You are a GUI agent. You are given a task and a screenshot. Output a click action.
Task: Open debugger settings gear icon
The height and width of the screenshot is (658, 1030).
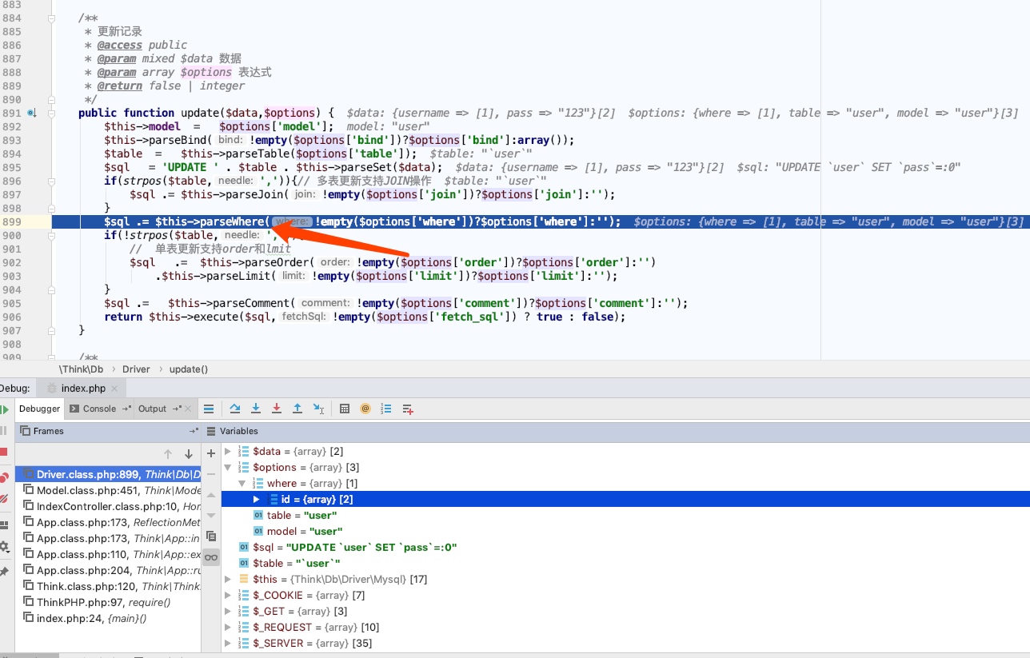pos(4,547)
